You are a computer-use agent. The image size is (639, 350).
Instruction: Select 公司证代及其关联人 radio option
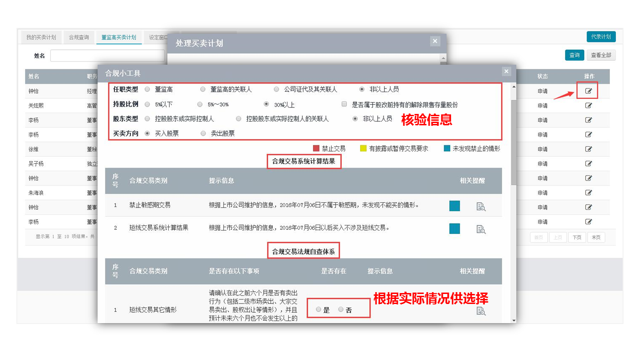pos(276,89)
